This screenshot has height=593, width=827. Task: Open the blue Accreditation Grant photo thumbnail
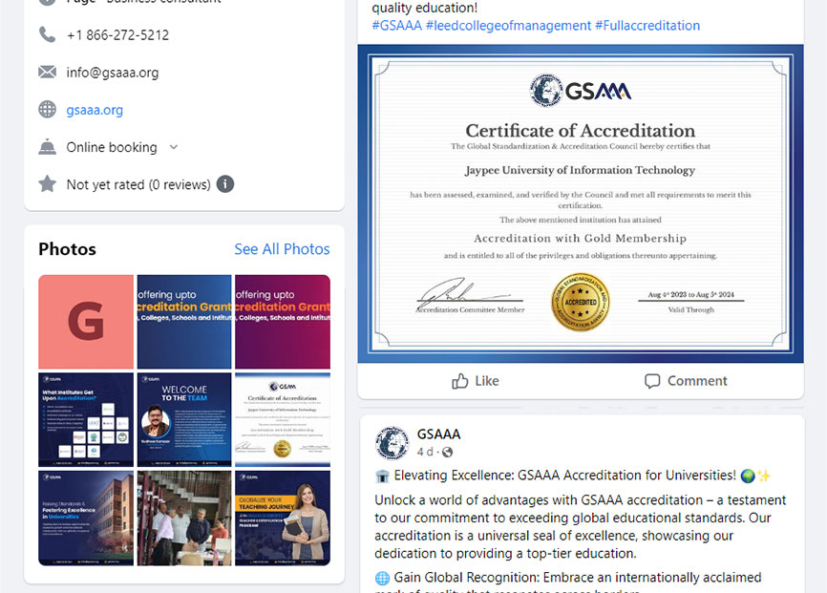point(184,321)
